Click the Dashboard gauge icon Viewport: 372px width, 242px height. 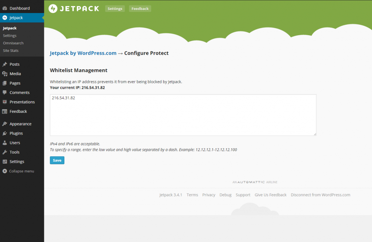pos(5,8)
